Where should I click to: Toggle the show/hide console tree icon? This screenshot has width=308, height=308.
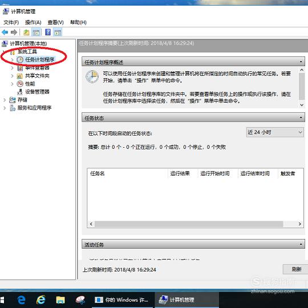pyautogui.click(x=36, y=32)
